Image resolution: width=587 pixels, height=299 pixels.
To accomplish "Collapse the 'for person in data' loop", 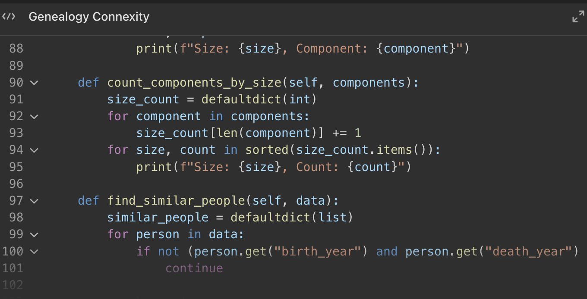I will pos(34,235).
